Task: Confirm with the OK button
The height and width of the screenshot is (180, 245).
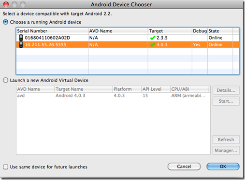Action: point(223,166)
